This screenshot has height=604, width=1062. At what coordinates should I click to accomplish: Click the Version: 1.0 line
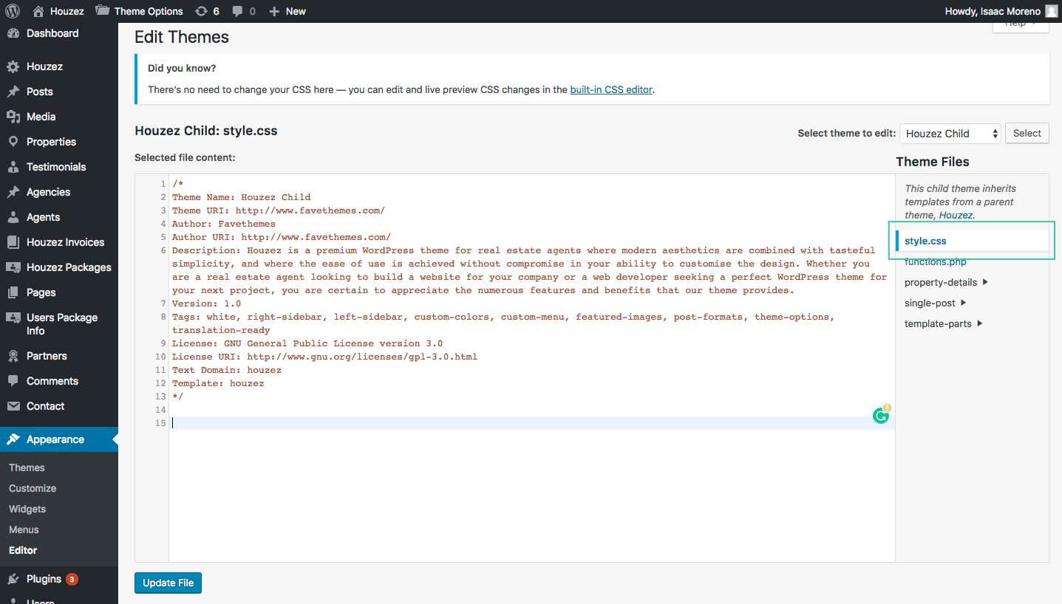click(207, 303)
